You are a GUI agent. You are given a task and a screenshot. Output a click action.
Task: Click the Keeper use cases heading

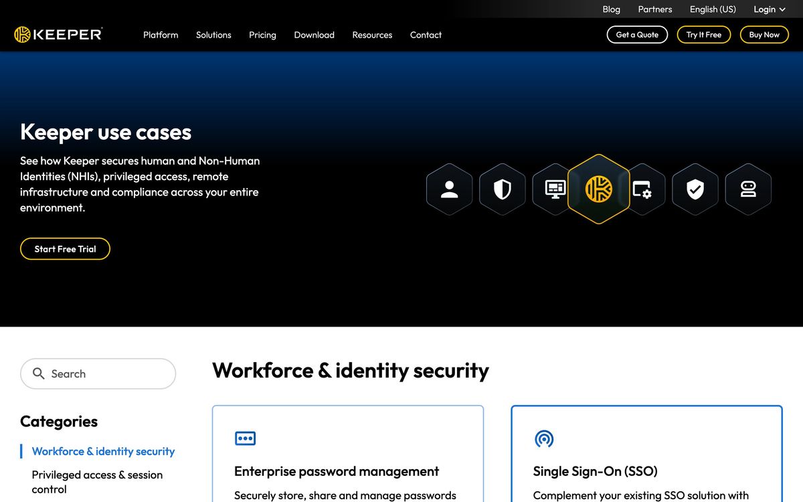point(106,132)
